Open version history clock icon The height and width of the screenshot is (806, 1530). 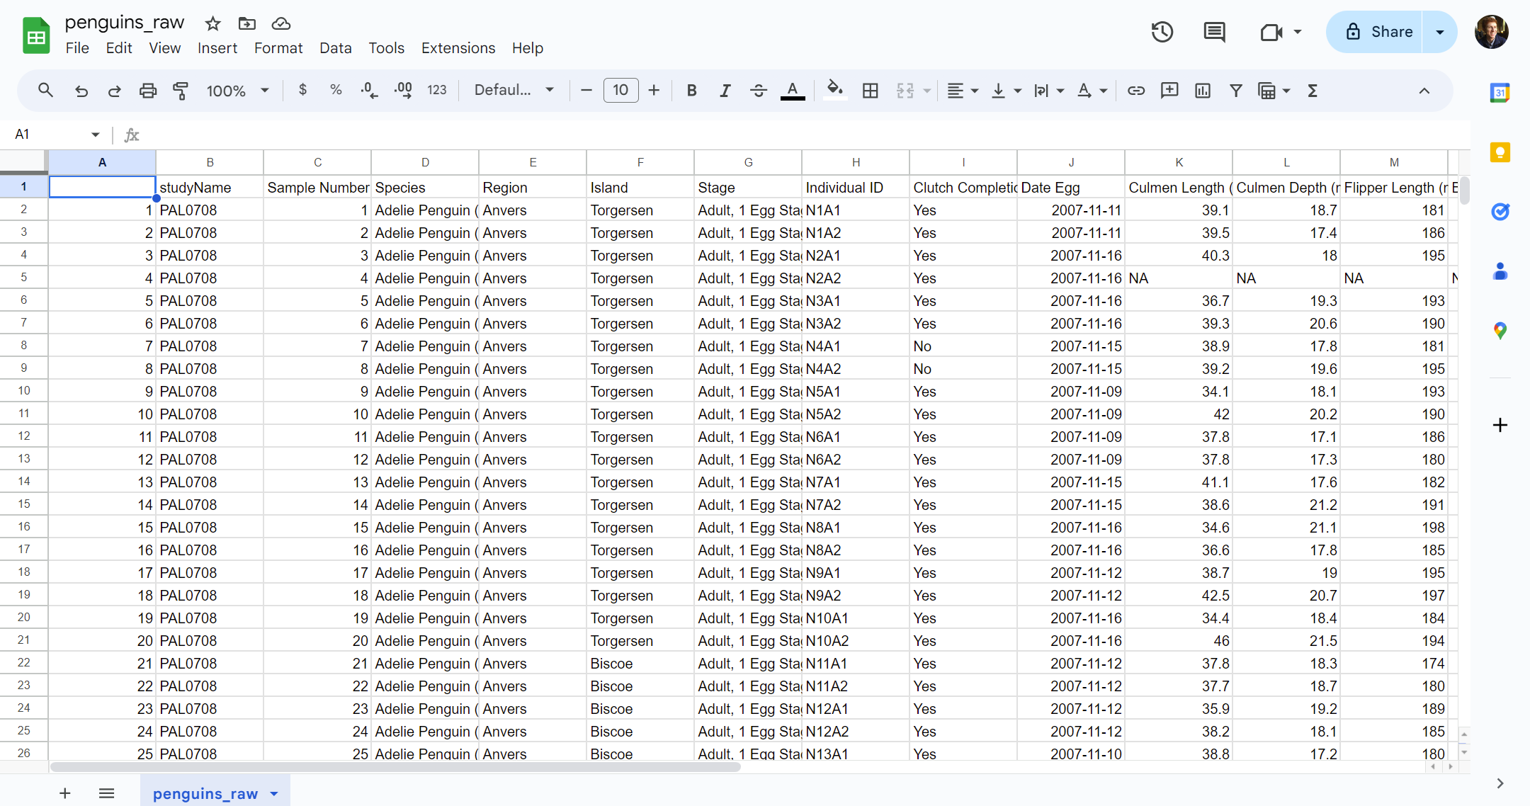pyautogui.click(x=1162, y=32)
